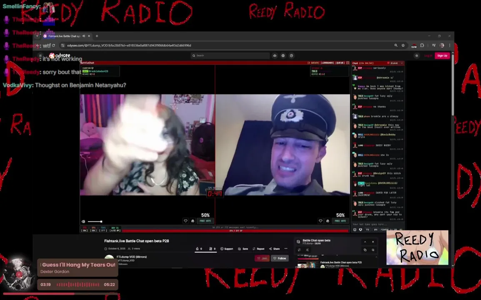This screenshot has height=300, width=481.
Task: Toggle playlist shuffle
Action: pos(307,250)
